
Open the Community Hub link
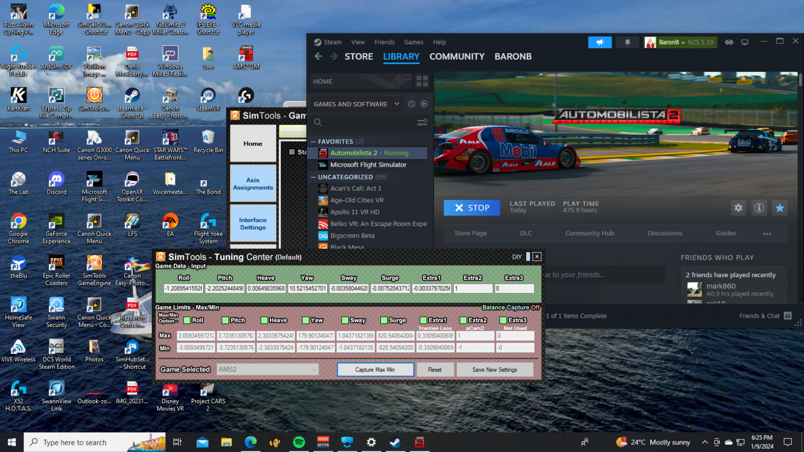(x=589, y=233)
